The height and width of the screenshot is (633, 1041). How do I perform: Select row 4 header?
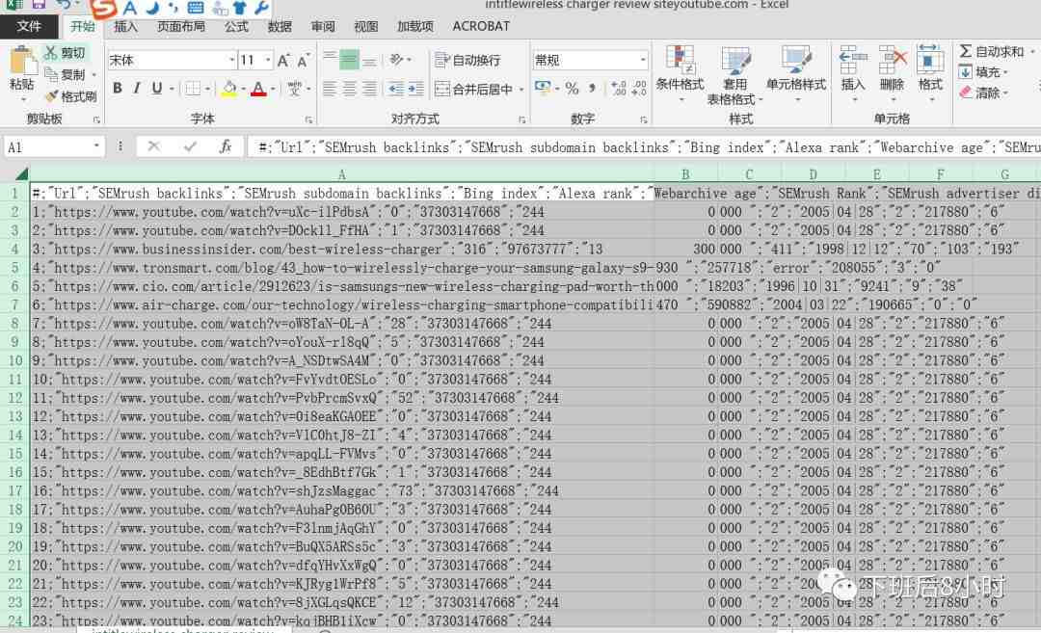[13, 249]
